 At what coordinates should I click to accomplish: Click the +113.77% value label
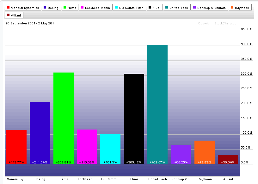(x=16, y=162)
